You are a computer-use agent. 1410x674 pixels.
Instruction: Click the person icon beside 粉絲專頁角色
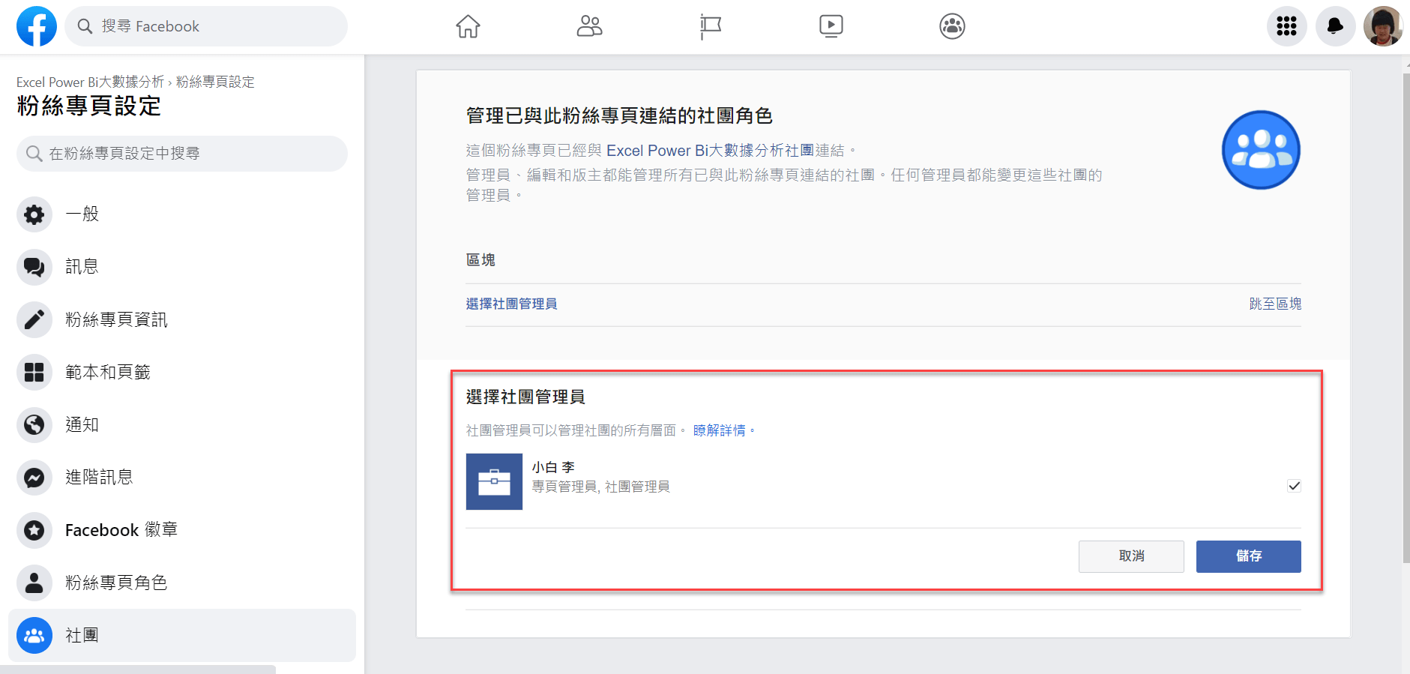click(x=34, y=583)
